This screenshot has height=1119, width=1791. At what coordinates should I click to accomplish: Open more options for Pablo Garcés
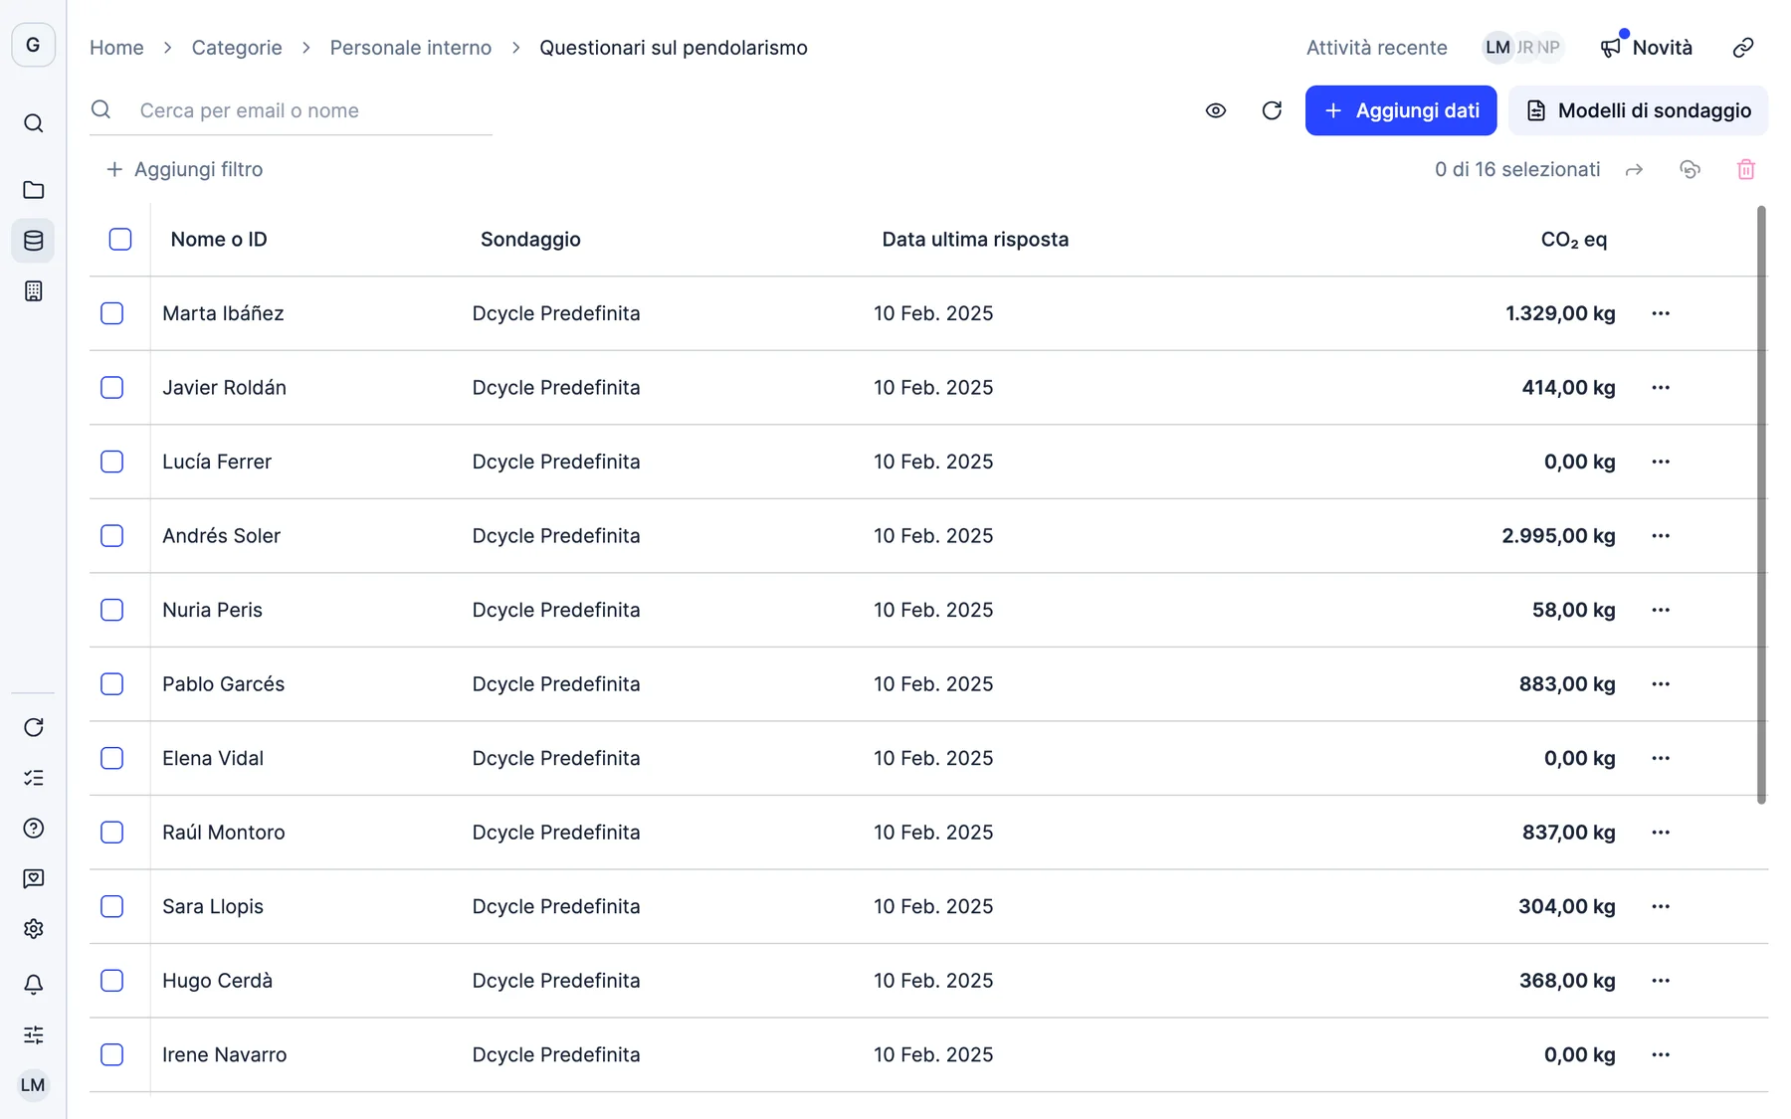click(x=1661, y=684)
